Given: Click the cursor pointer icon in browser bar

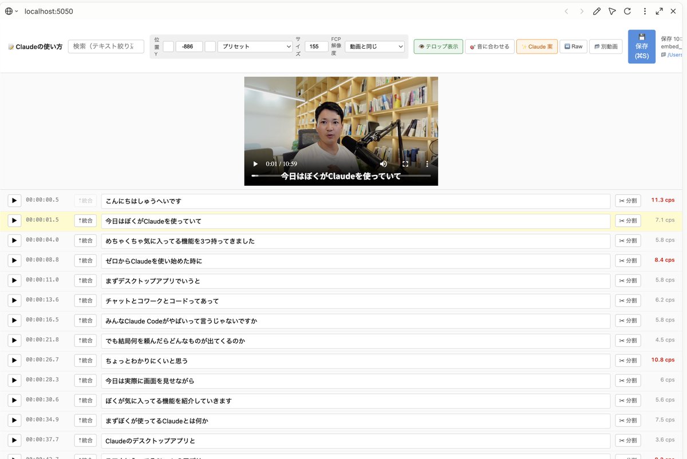Looking at the screenshot, I should pyautogui.click(x=612, y=11).
